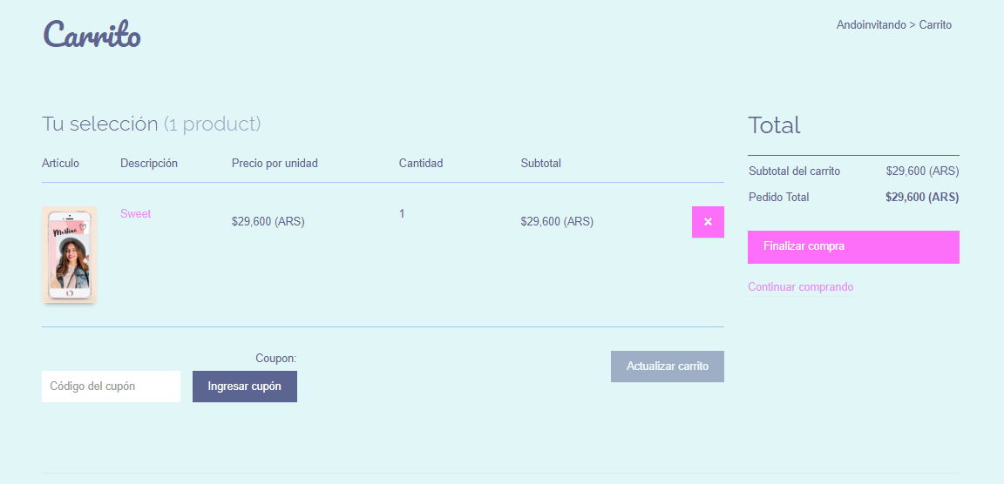Click the Pedido Total amount
Viewport: 1004px width, 484px height.
921,198
